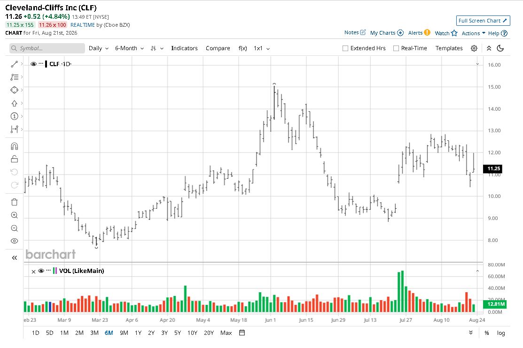Select the 1Y range
This screenshot has height=348, width=523.
coord(138,333)
